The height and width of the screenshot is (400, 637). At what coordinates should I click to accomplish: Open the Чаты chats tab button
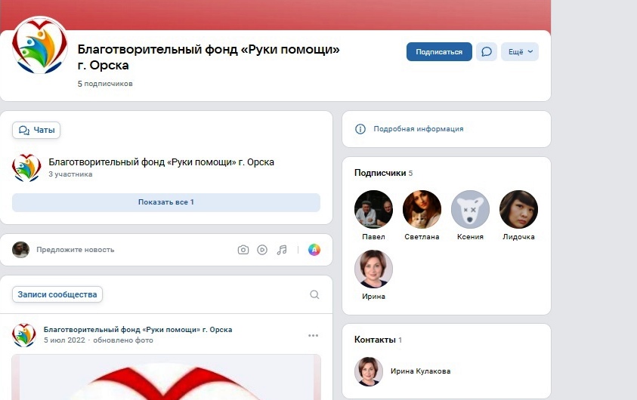[36, 131]
